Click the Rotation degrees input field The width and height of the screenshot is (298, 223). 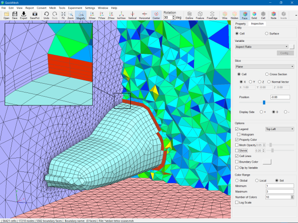[x=168, y=17]
